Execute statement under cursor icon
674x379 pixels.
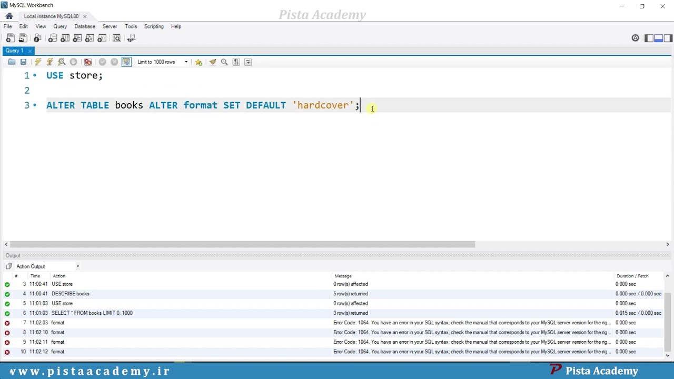tap(50, 62)
